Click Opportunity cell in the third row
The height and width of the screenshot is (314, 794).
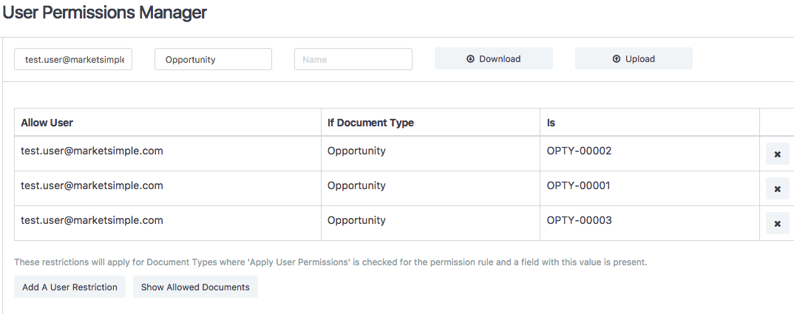point(356,220)
